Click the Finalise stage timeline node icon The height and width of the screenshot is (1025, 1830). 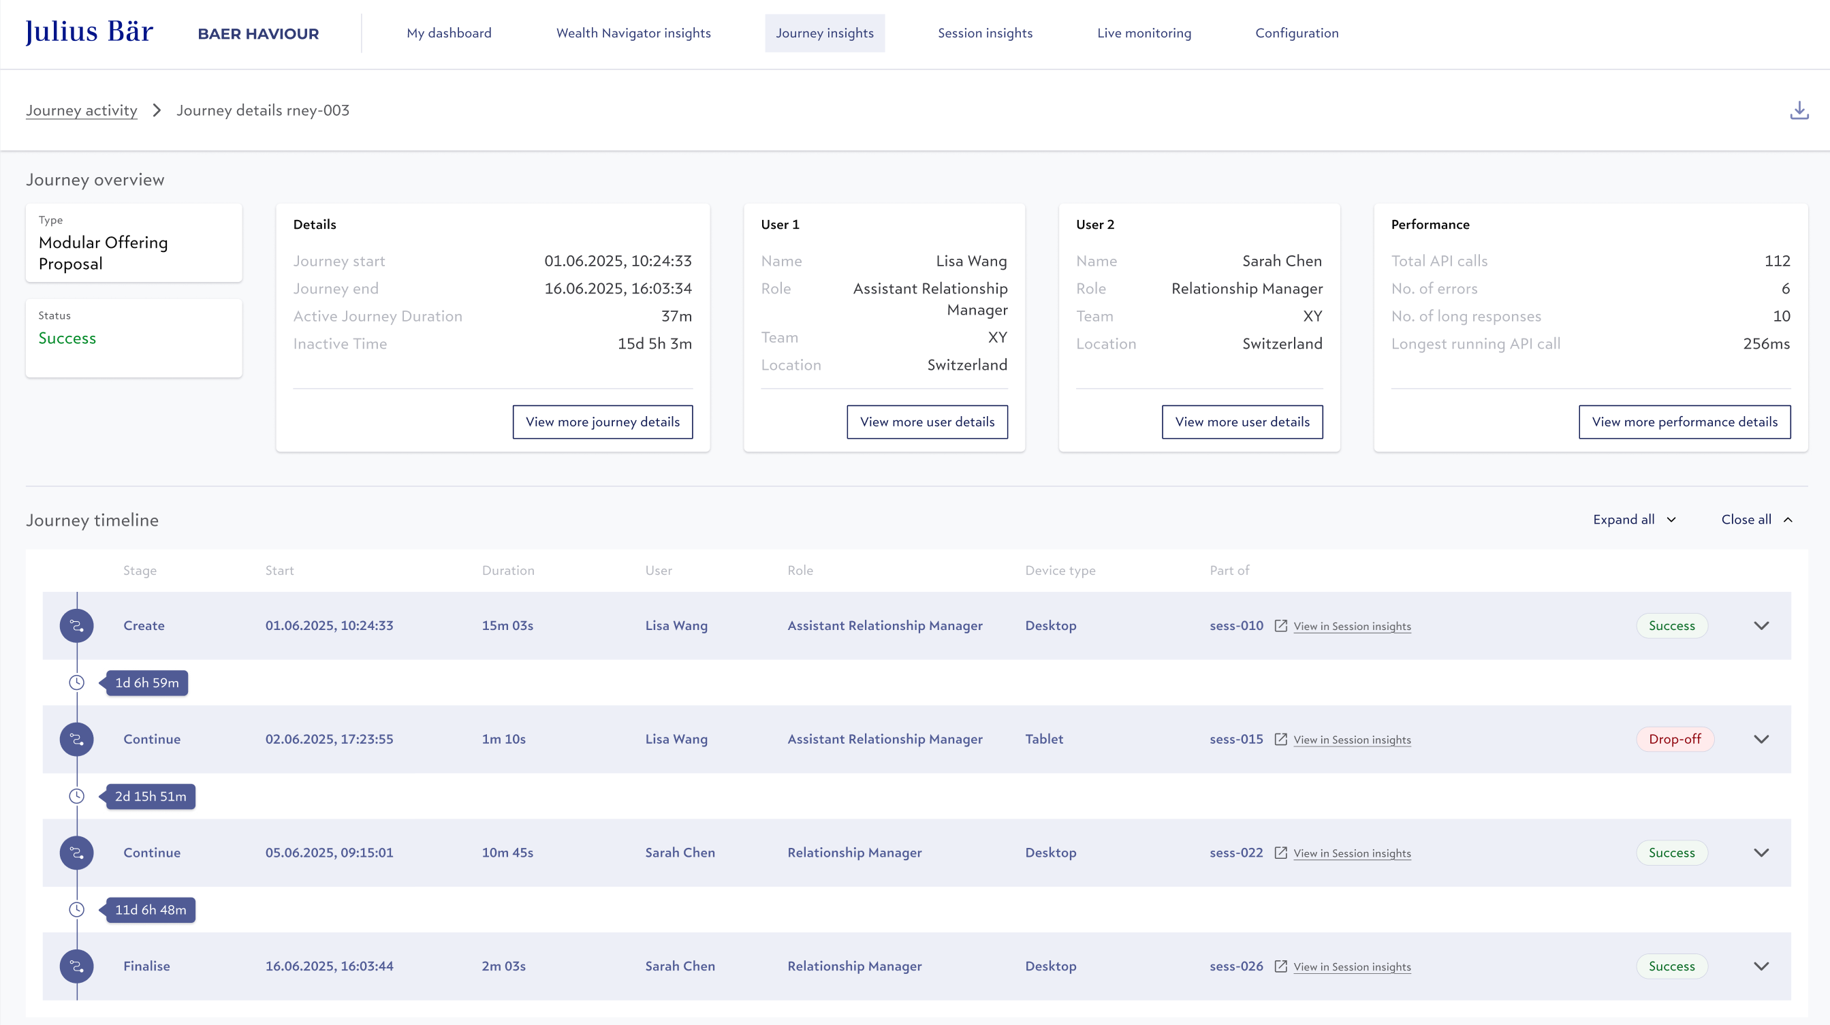(x=77, y=966)
